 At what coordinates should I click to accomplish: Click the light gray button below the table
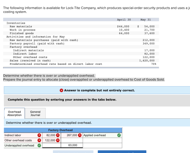click(x=73, y=152)
